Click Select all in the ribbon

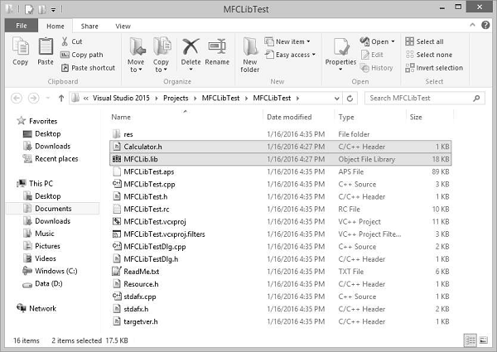pyautogui.click(x=424, y=41)
